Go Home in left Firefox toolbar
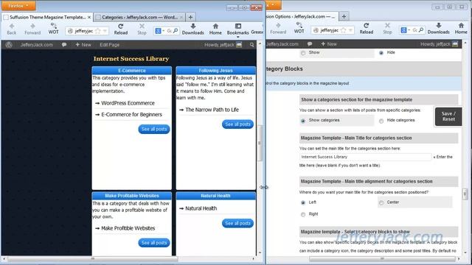Screen dimensions: 472x265 (x=215, y=26)
